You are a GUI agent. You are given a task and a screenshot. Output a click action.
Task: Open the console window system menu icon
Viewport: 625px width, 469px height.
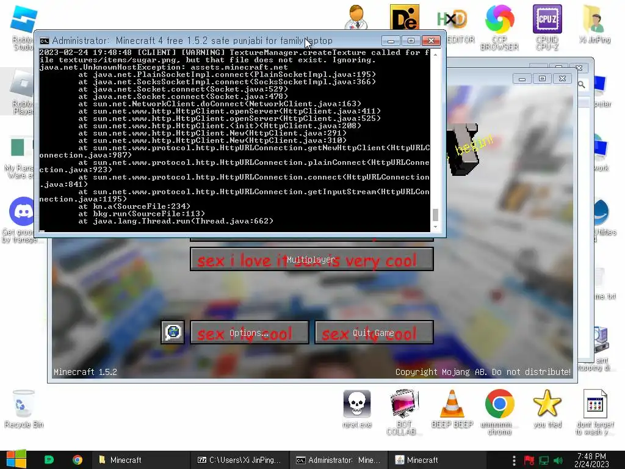(44, 41)
